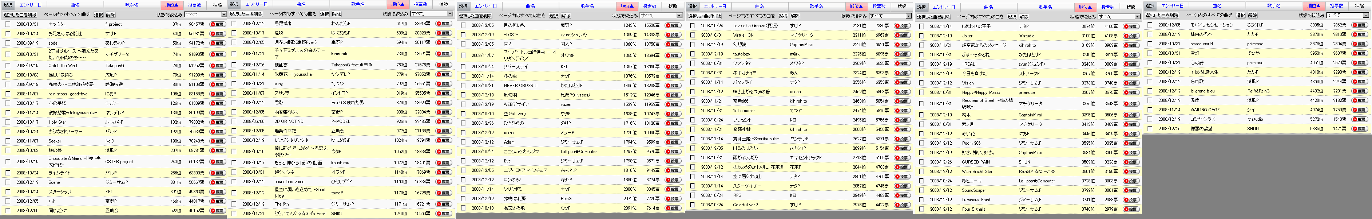Open すべて filter above モバイリ:センセーション list

click(x=1347, y=15)
